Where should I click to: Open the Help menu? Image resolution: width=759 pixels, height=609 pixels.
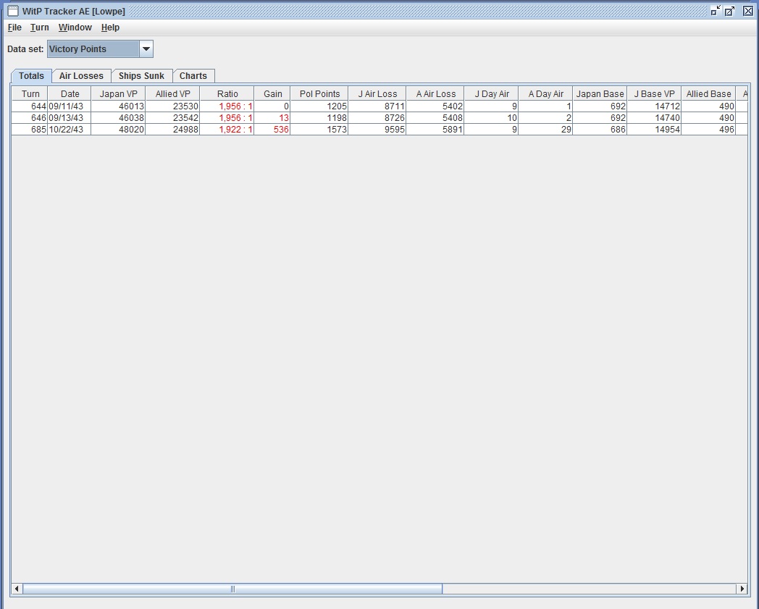pos(110,28)
